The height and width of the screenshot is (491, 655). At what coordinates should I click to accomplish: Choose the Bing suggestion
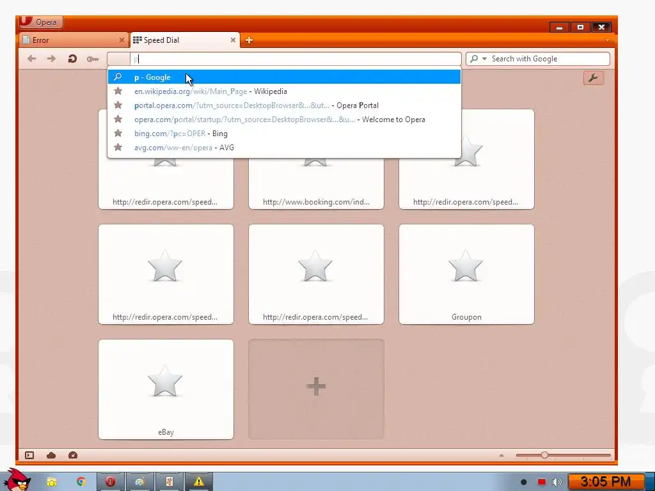tap(284, 134)
